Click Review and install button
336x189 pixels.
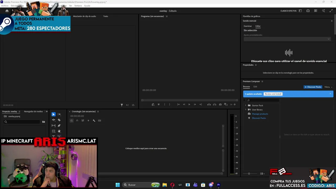point(273,94)
